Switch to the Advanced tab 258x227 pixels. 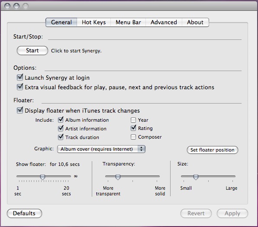click(x=164, y=22)
